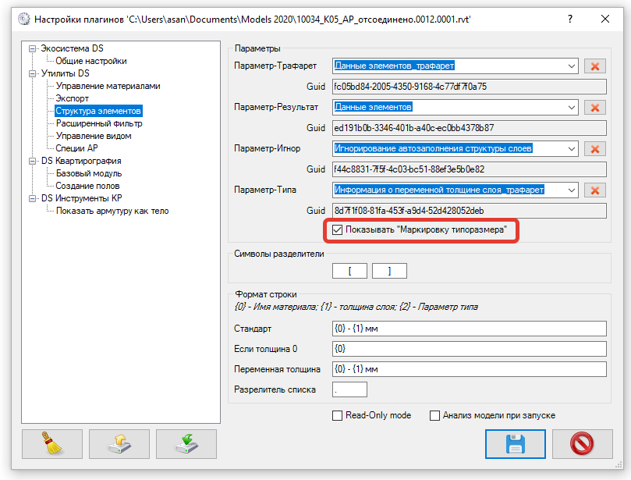Open the Параметр-Игнор dropdown list
Screen dimensions: 631x480
pos(571,148)
